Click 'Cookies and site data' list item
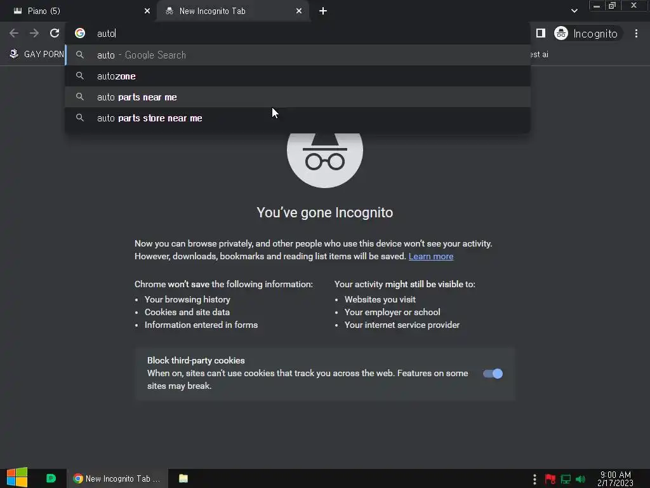This screenshot has width=650, height=488. pyautogui.click(x=187, y=313)
